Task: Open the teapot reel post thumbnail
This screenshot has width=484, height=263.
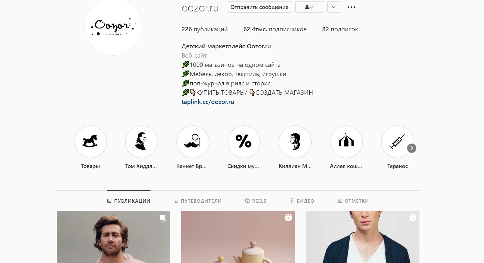Action: tap(238, 237)
